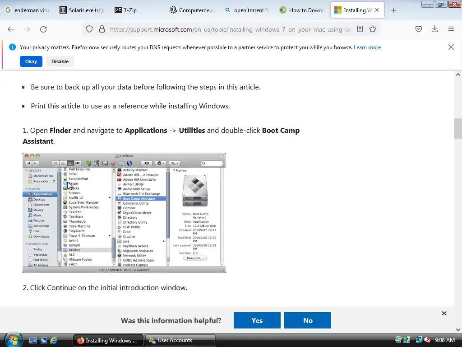
Task: Open Firefox application menu
Action: coord(451,29)
